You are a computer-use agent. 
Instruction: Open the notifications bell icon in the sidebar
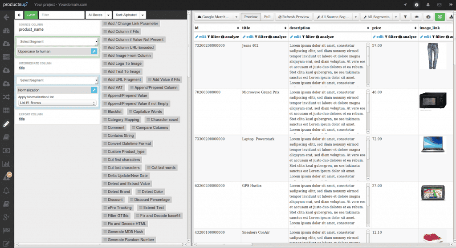[x=6, y=191]
